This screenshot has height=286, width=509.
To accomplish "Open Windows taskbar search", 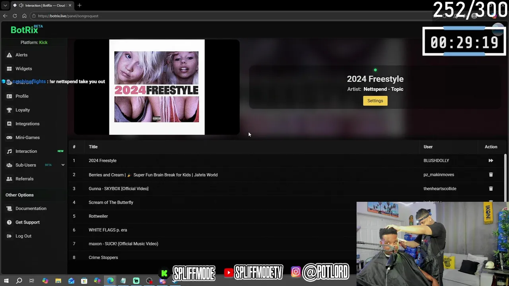I will pyautogui.click(x=19, y=281).
